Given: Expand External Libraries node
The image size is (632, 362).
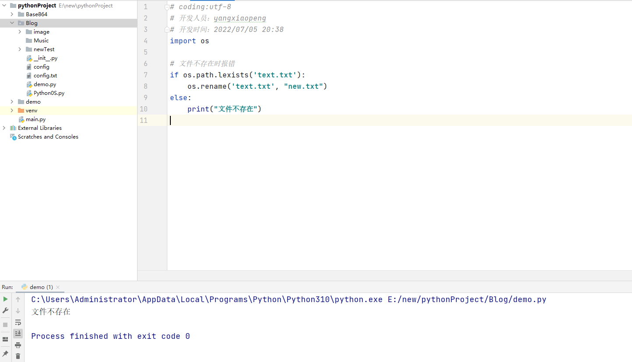Looking at the screenshot, I should 4,128.
